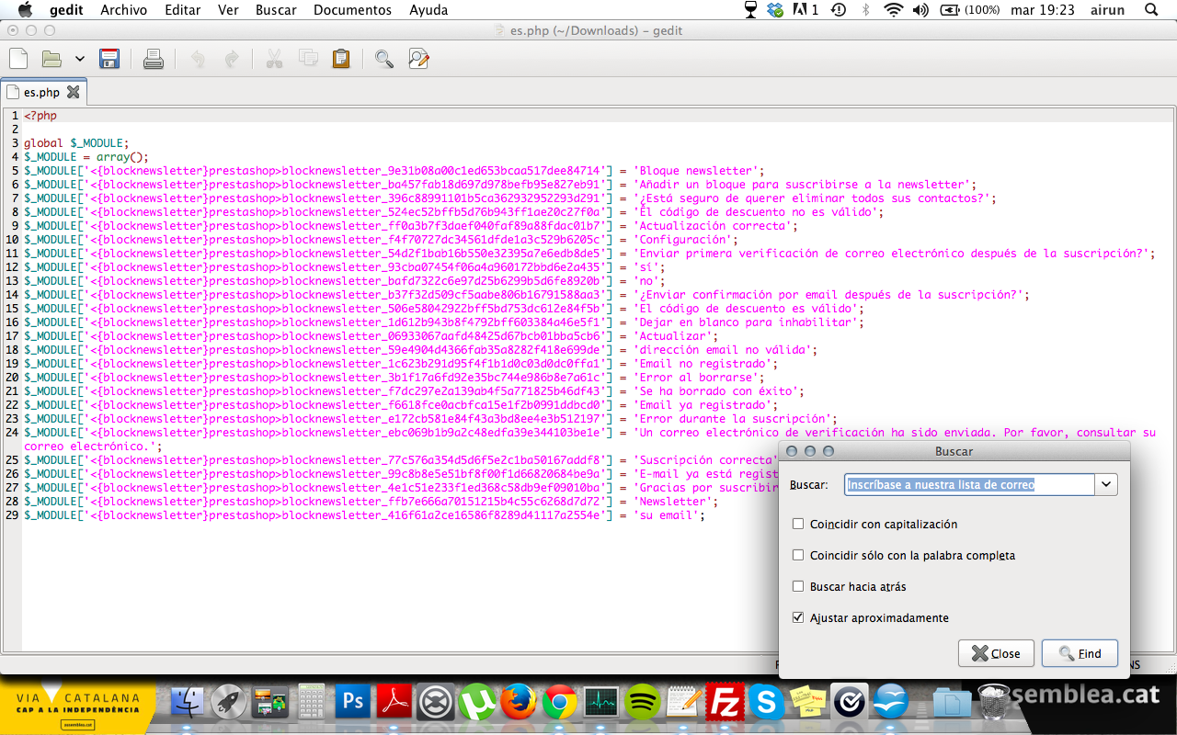Paste from clipboard using toolbar icon

click(x=341, y=60)
